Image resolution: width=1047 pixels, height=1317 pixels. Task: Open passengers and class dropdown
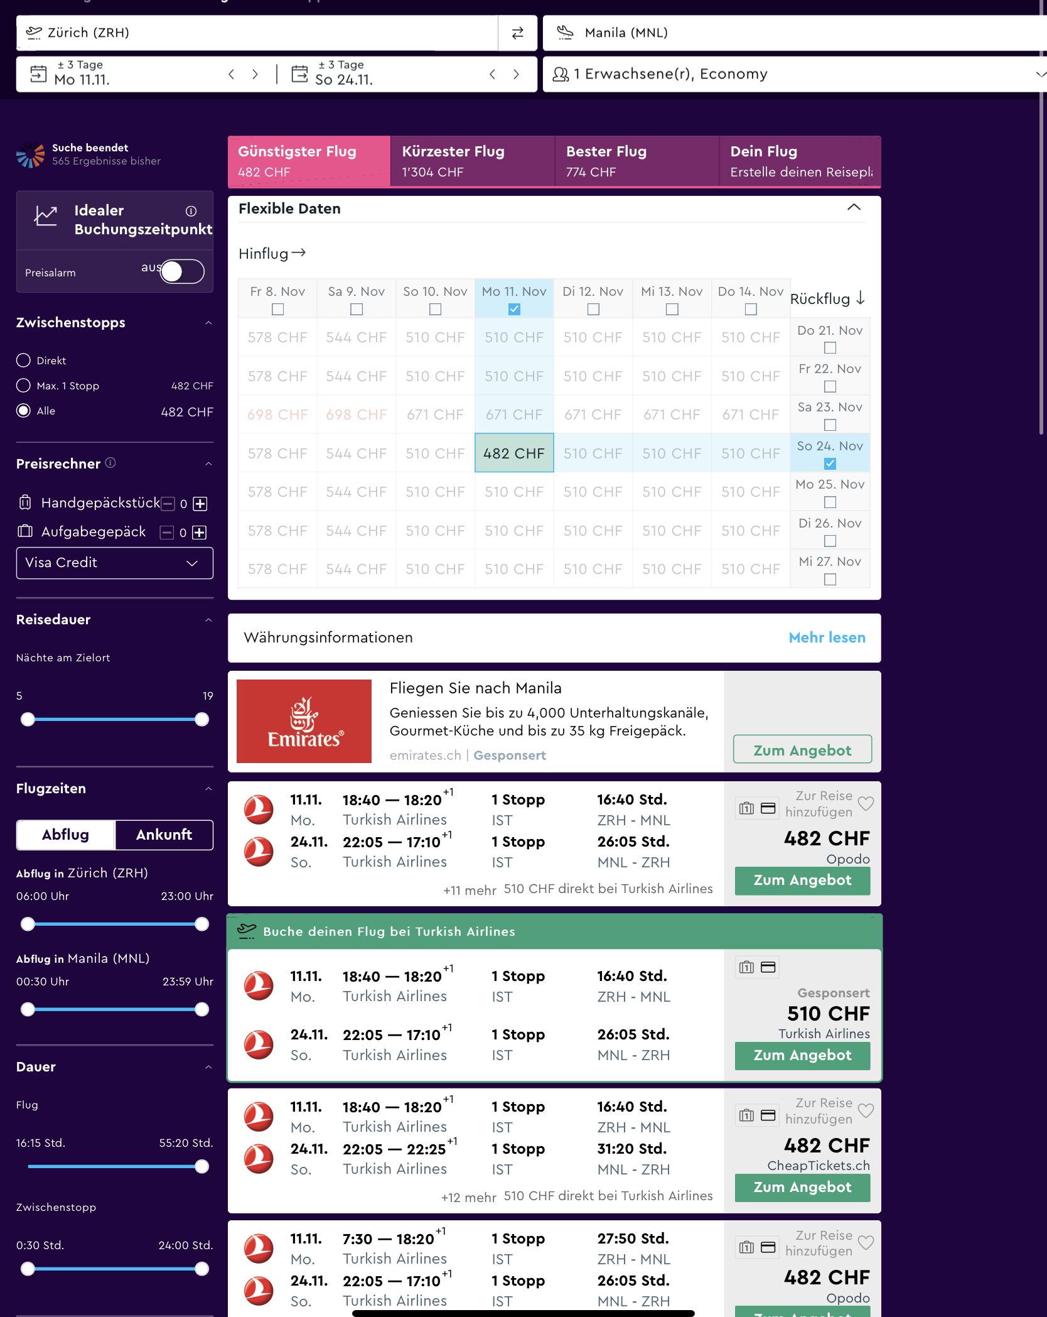point(794,74)
